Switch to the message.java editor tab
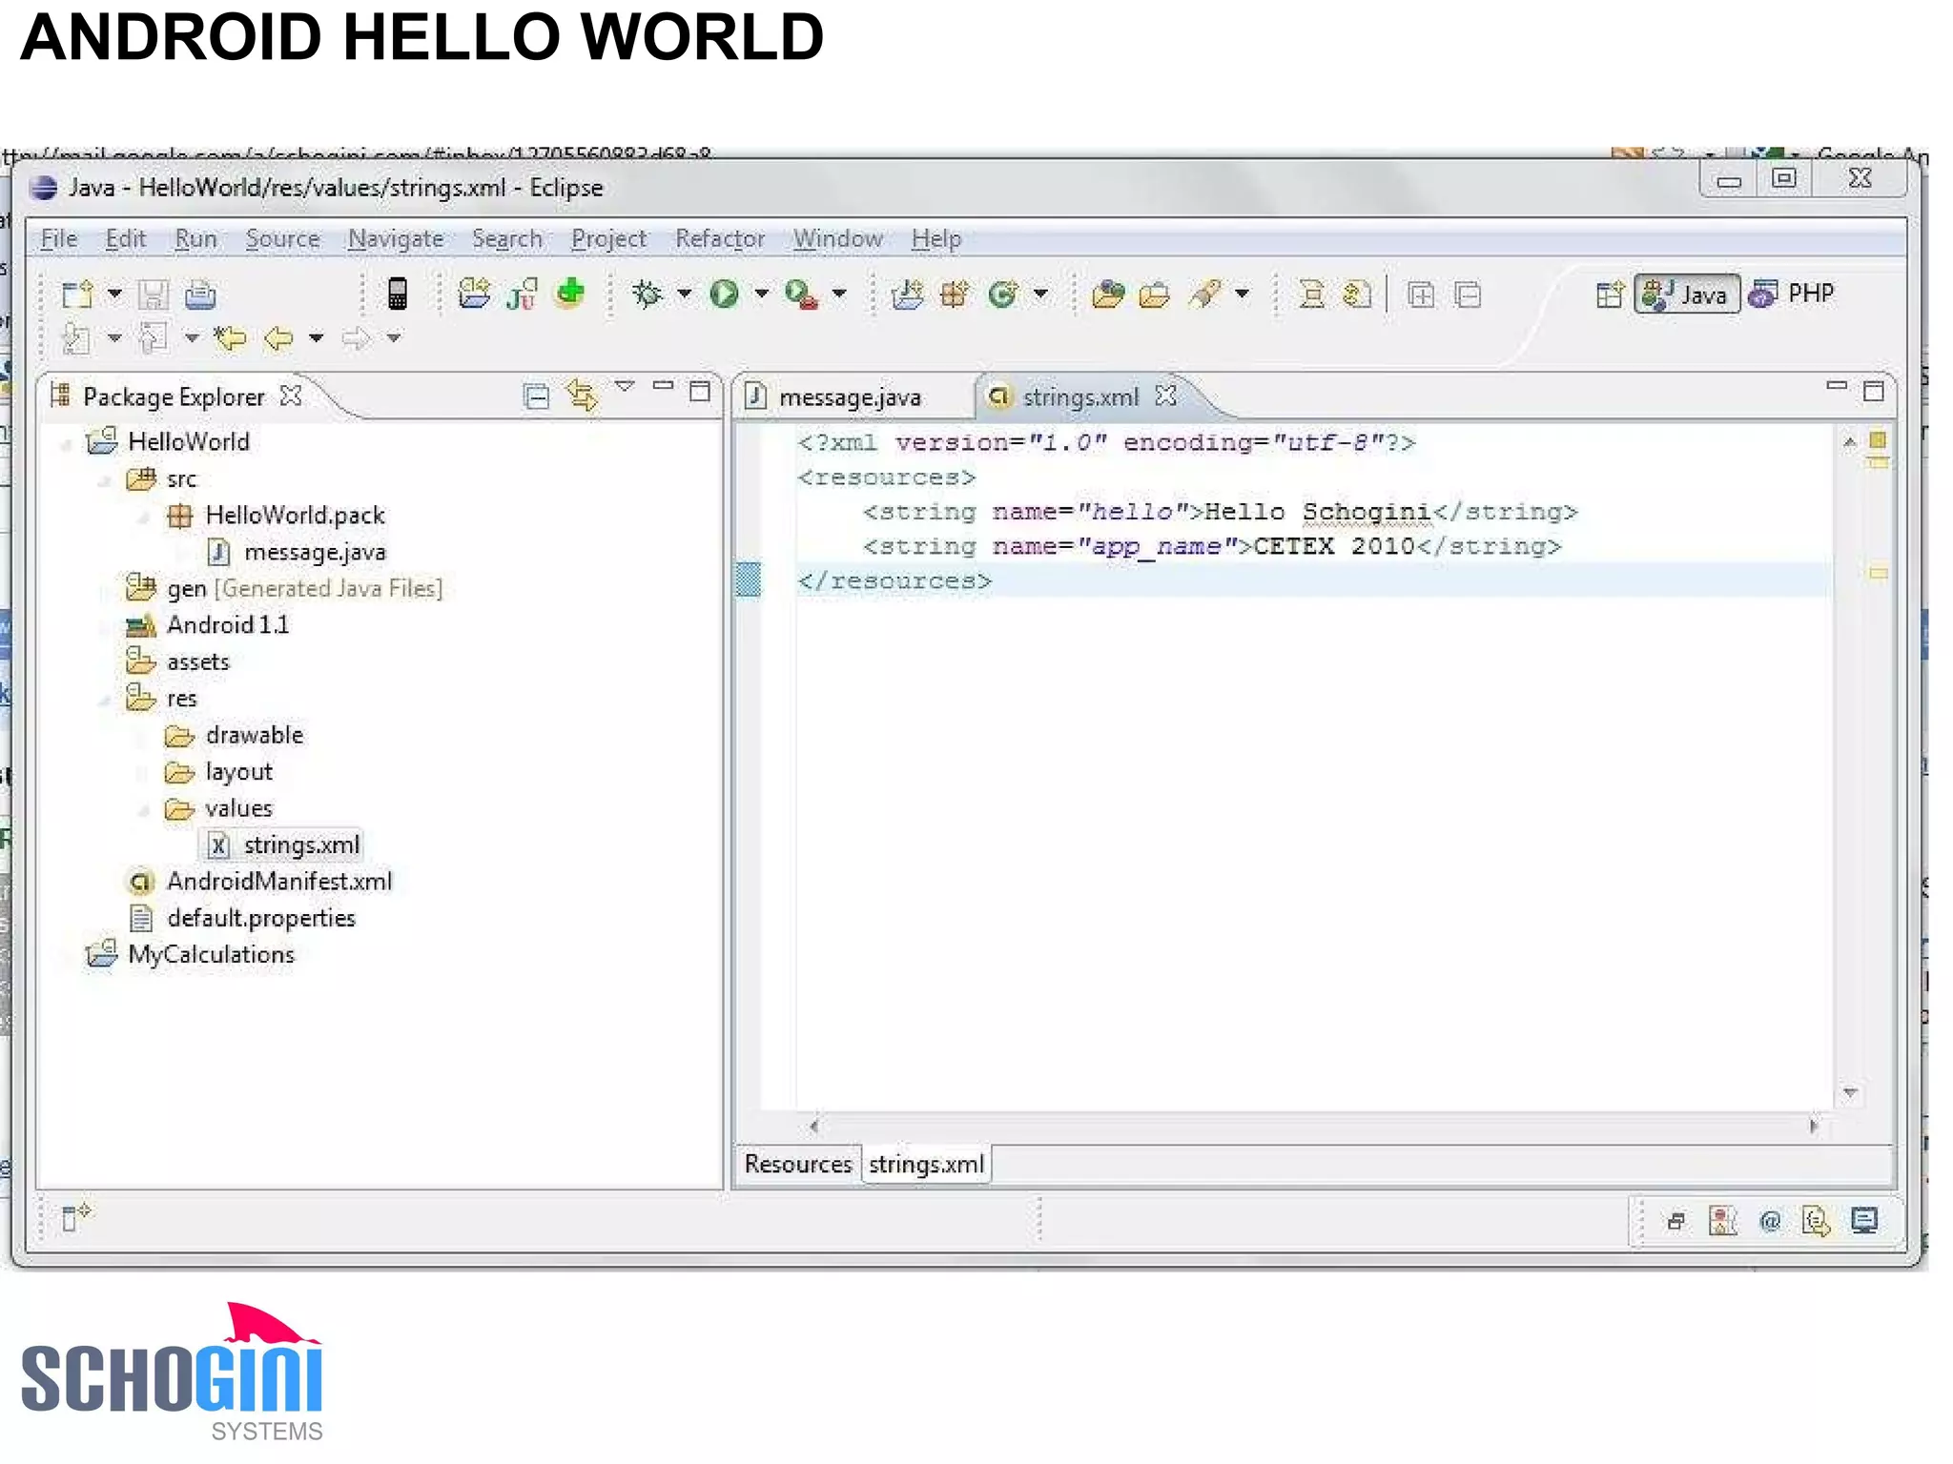 (x=849, y=397)
